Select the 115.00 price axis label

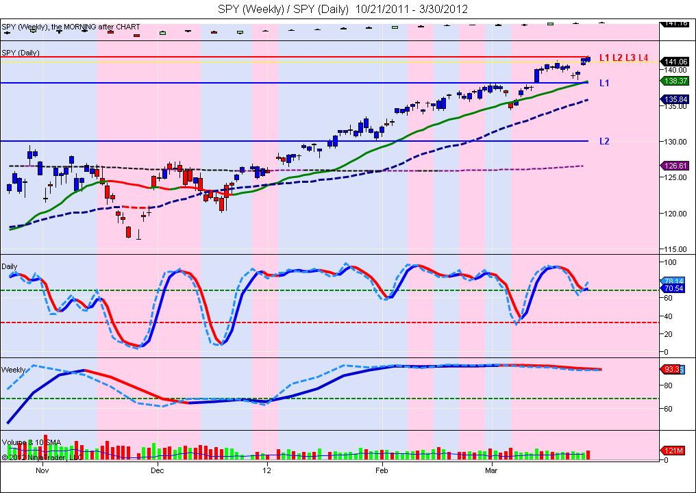coord(675,249)
